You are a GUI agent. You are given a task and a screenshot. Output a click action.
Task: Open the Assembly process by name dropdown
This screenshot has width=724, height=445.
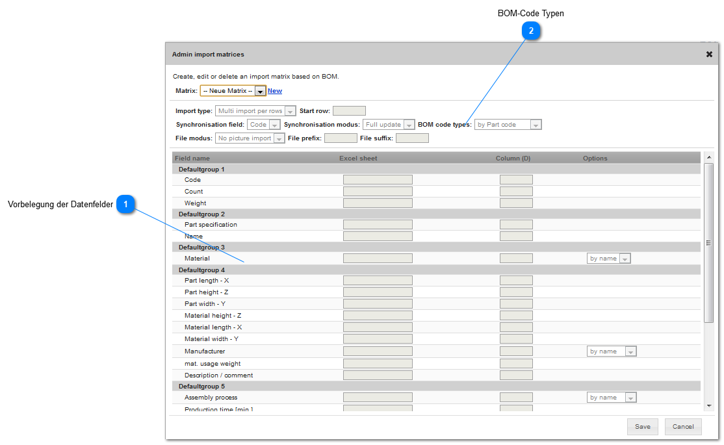612,398
